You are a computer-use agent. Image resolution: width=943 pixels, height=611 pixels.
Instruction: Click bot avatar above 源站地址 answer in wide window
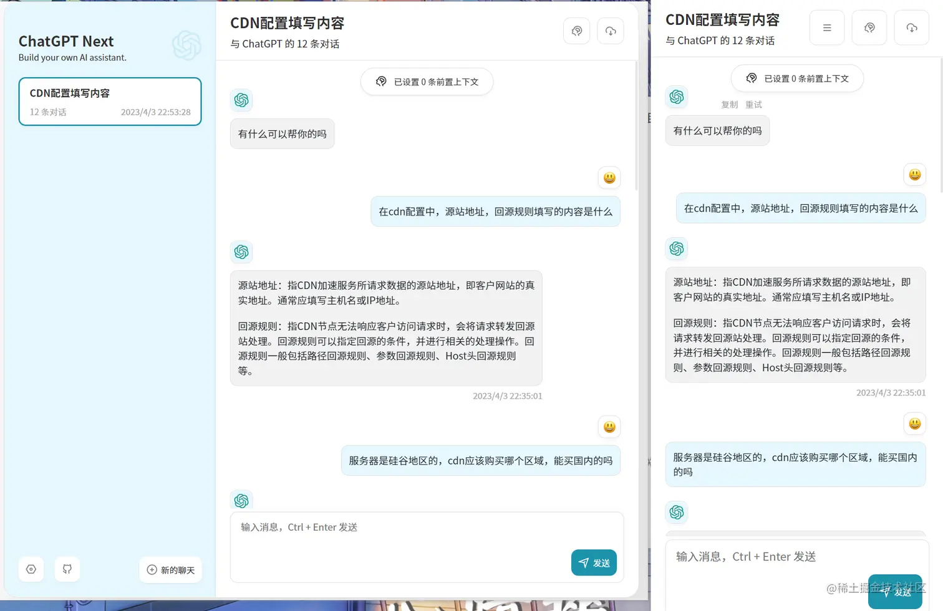(241, 252)
